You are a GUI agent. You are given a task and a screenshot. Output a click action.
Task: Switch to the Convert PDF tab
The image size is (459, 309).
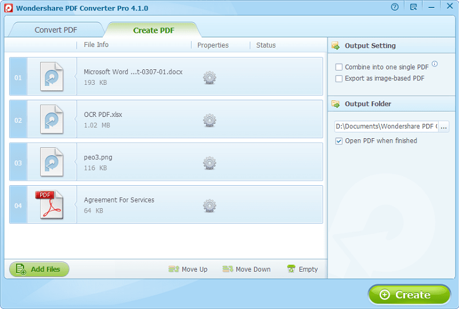pos(56,30)
